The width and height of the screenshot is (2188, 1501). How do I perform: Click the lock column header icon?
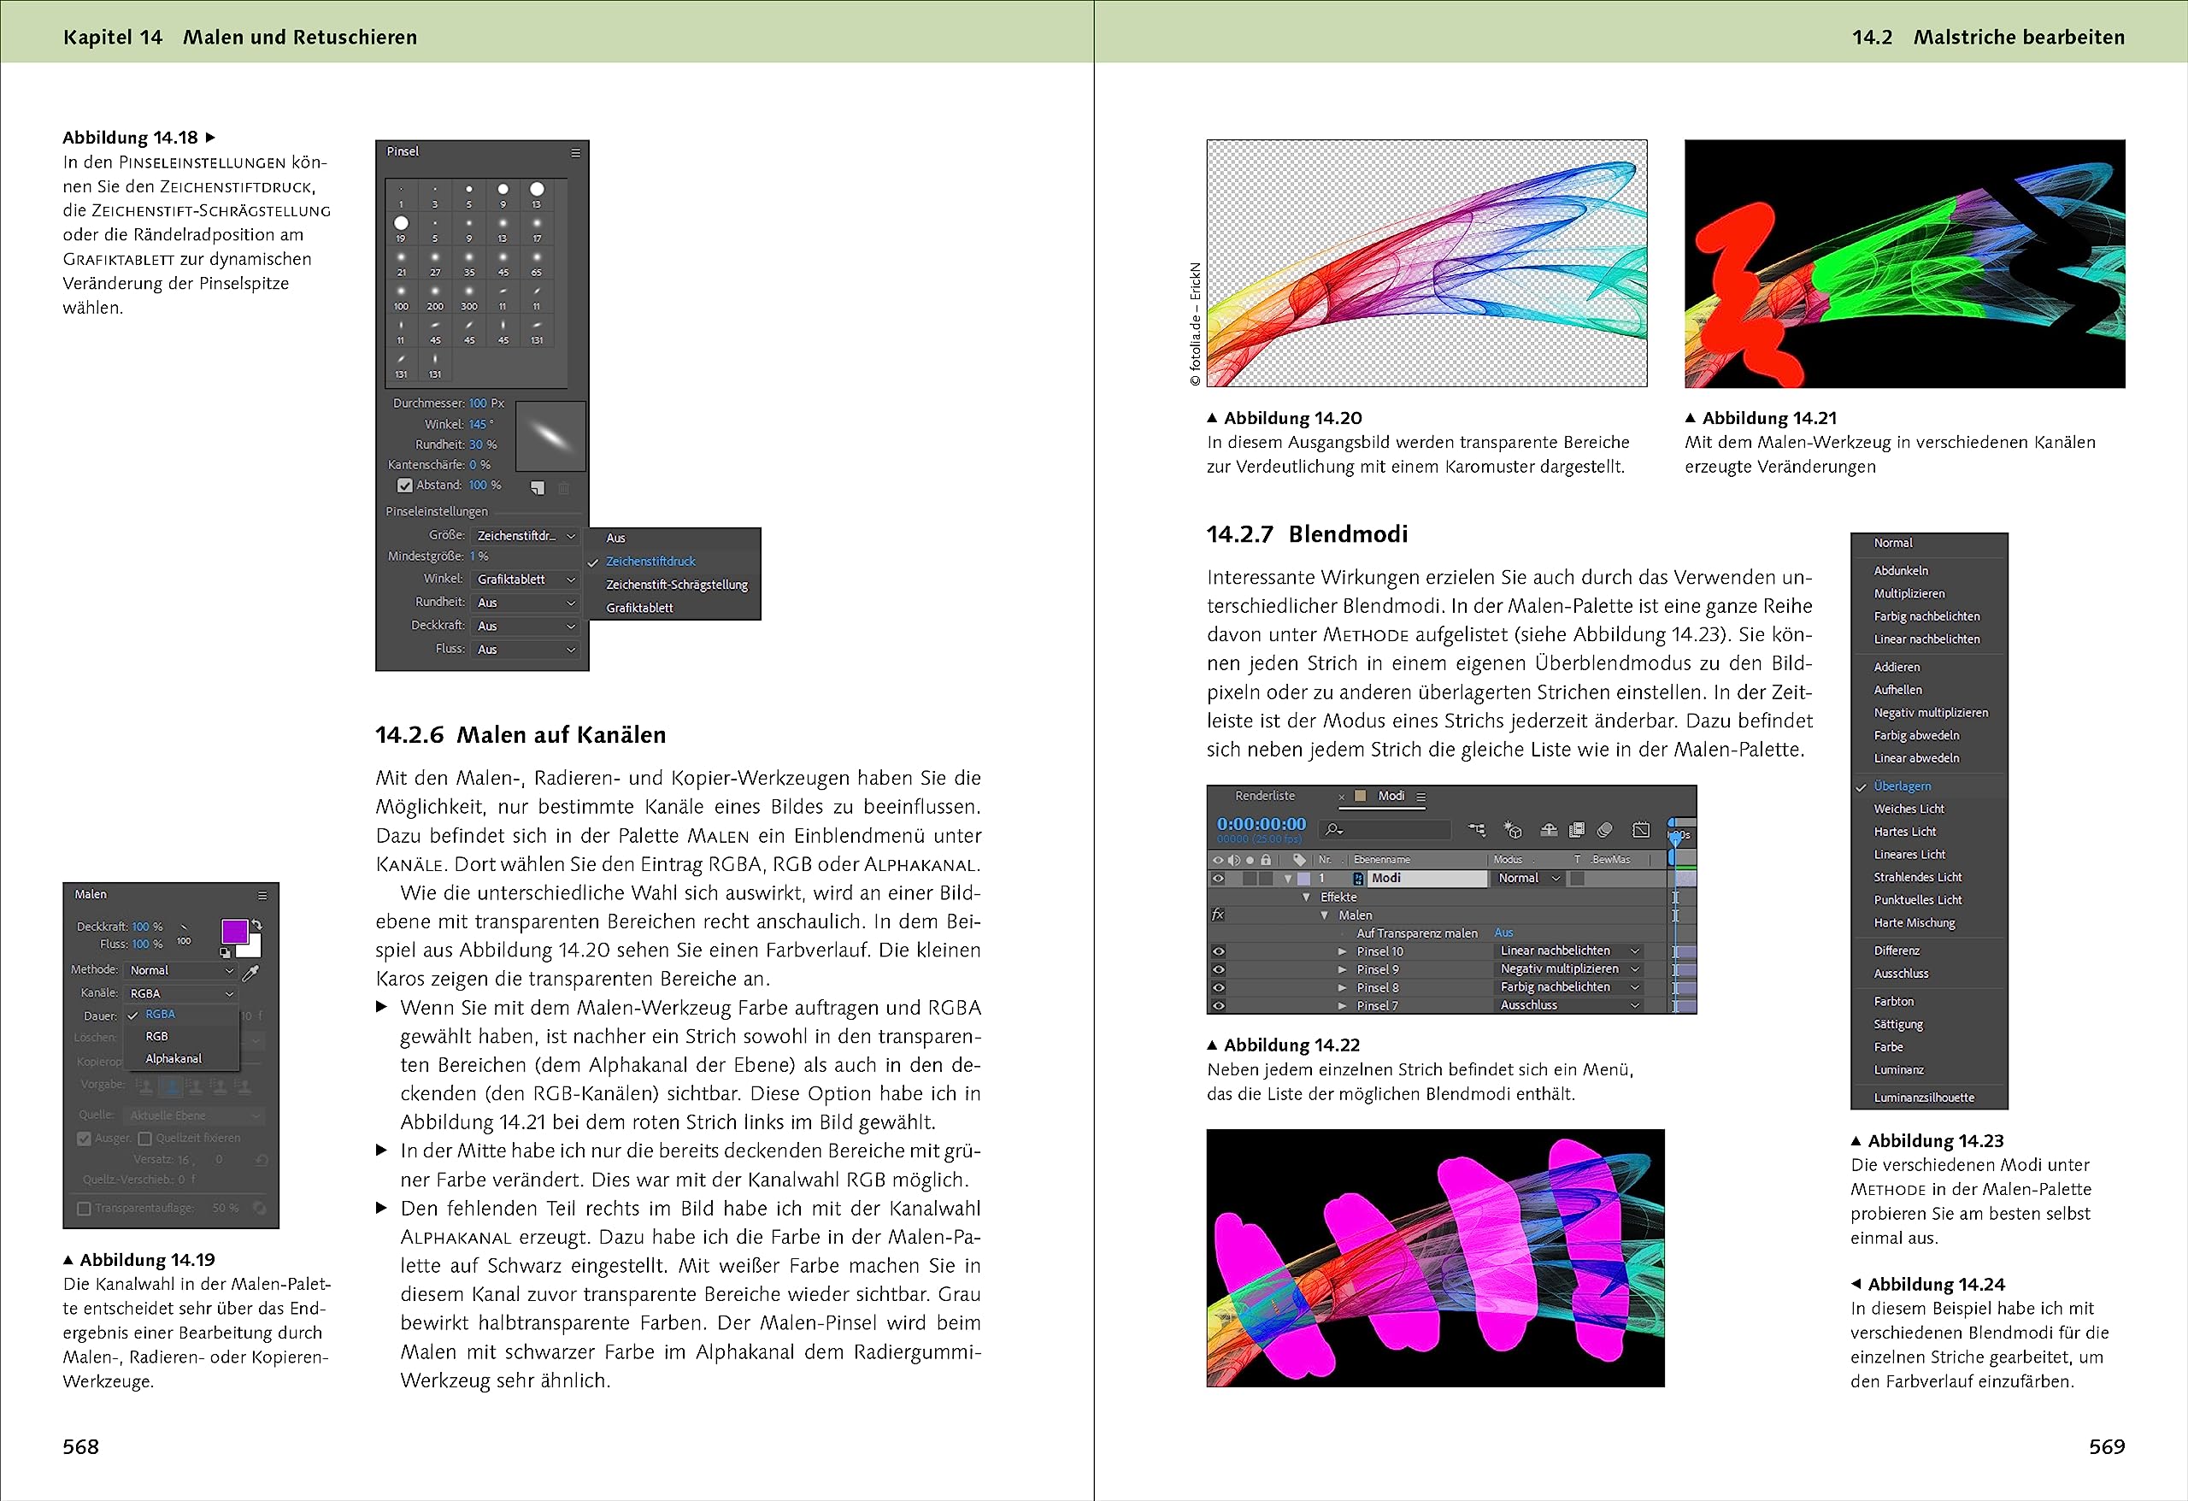(x=1265, y=860)
